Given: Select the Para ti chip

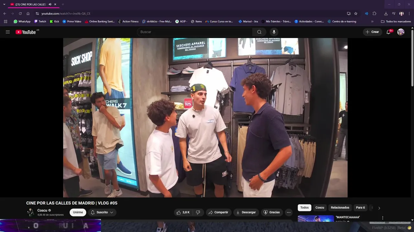Looking at the screenshot, I should point(360,208).
